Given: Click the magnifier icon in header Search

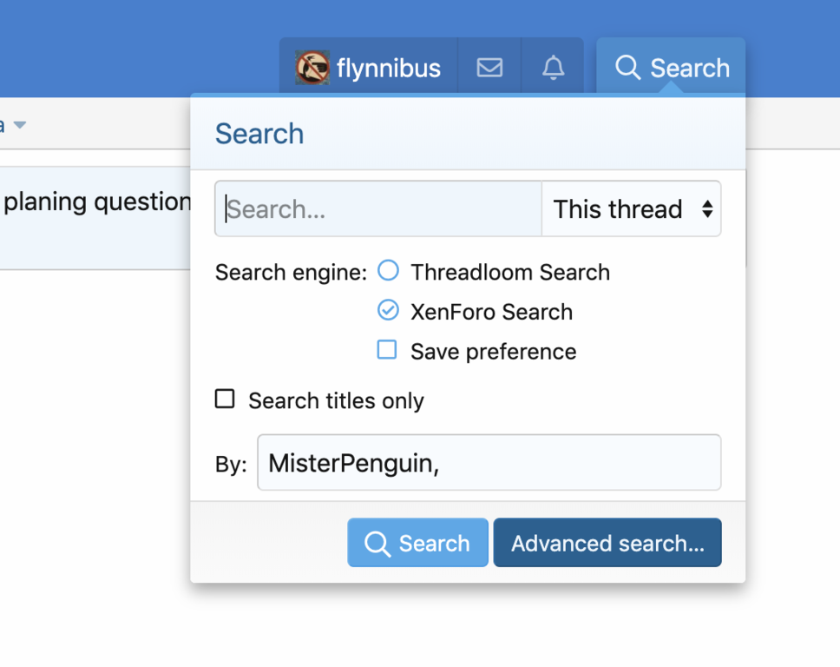Looking at the screenshot, I should (x=627, y=68).
